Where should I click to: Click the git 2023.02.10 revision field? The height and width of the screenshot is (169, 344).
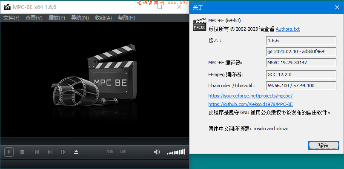[x=301, y=52]
